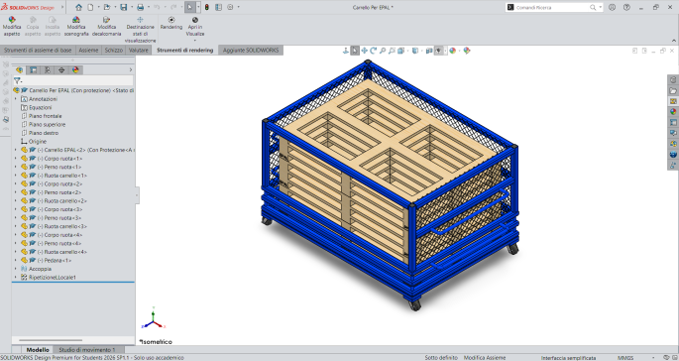The width and height of the screenshot is (679, 361).
Task: Open the search box dropdown arrow
Action: click(600, 7)
